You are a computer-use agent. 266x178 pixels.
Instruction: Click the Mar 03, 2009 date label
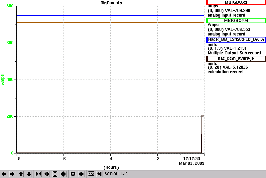pyautogui.click(x=192, y=163)
